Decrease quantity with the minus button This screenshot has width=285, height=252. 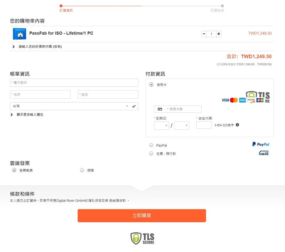point(204,34)
